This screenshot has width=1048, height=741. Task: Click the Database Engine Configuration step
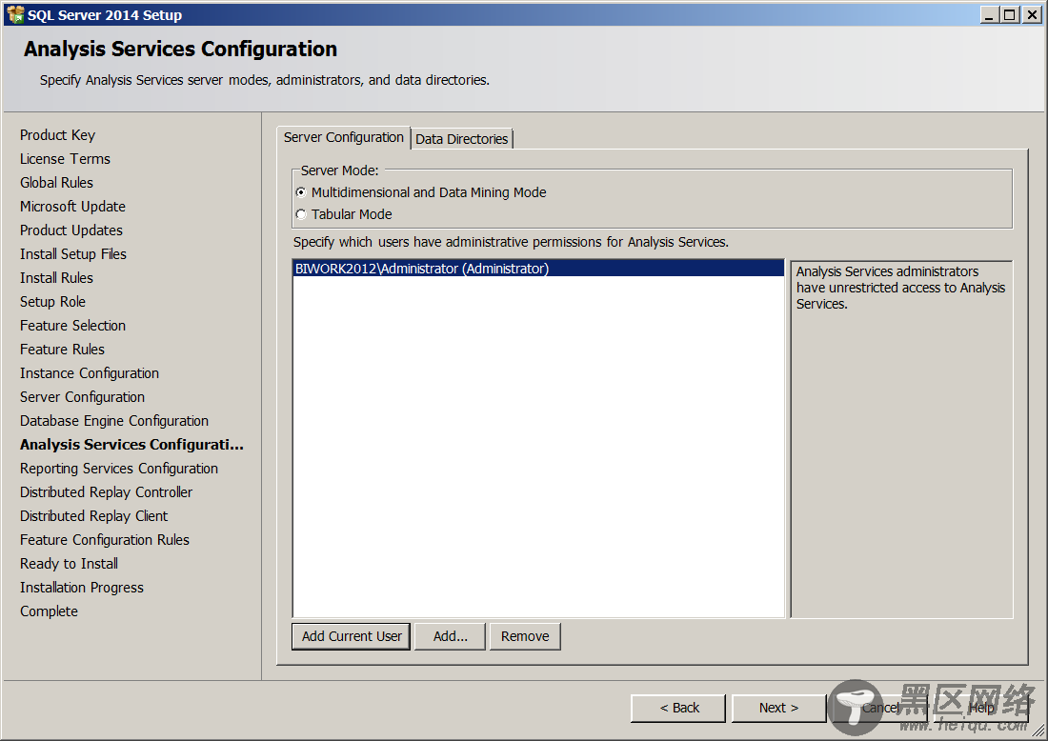tap(113, 421)
